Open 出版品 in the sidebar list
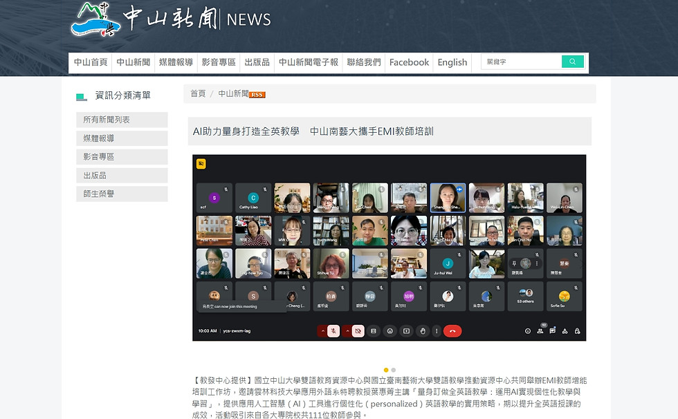The height and width of the screenshot is (419, 678). point(122,176)
